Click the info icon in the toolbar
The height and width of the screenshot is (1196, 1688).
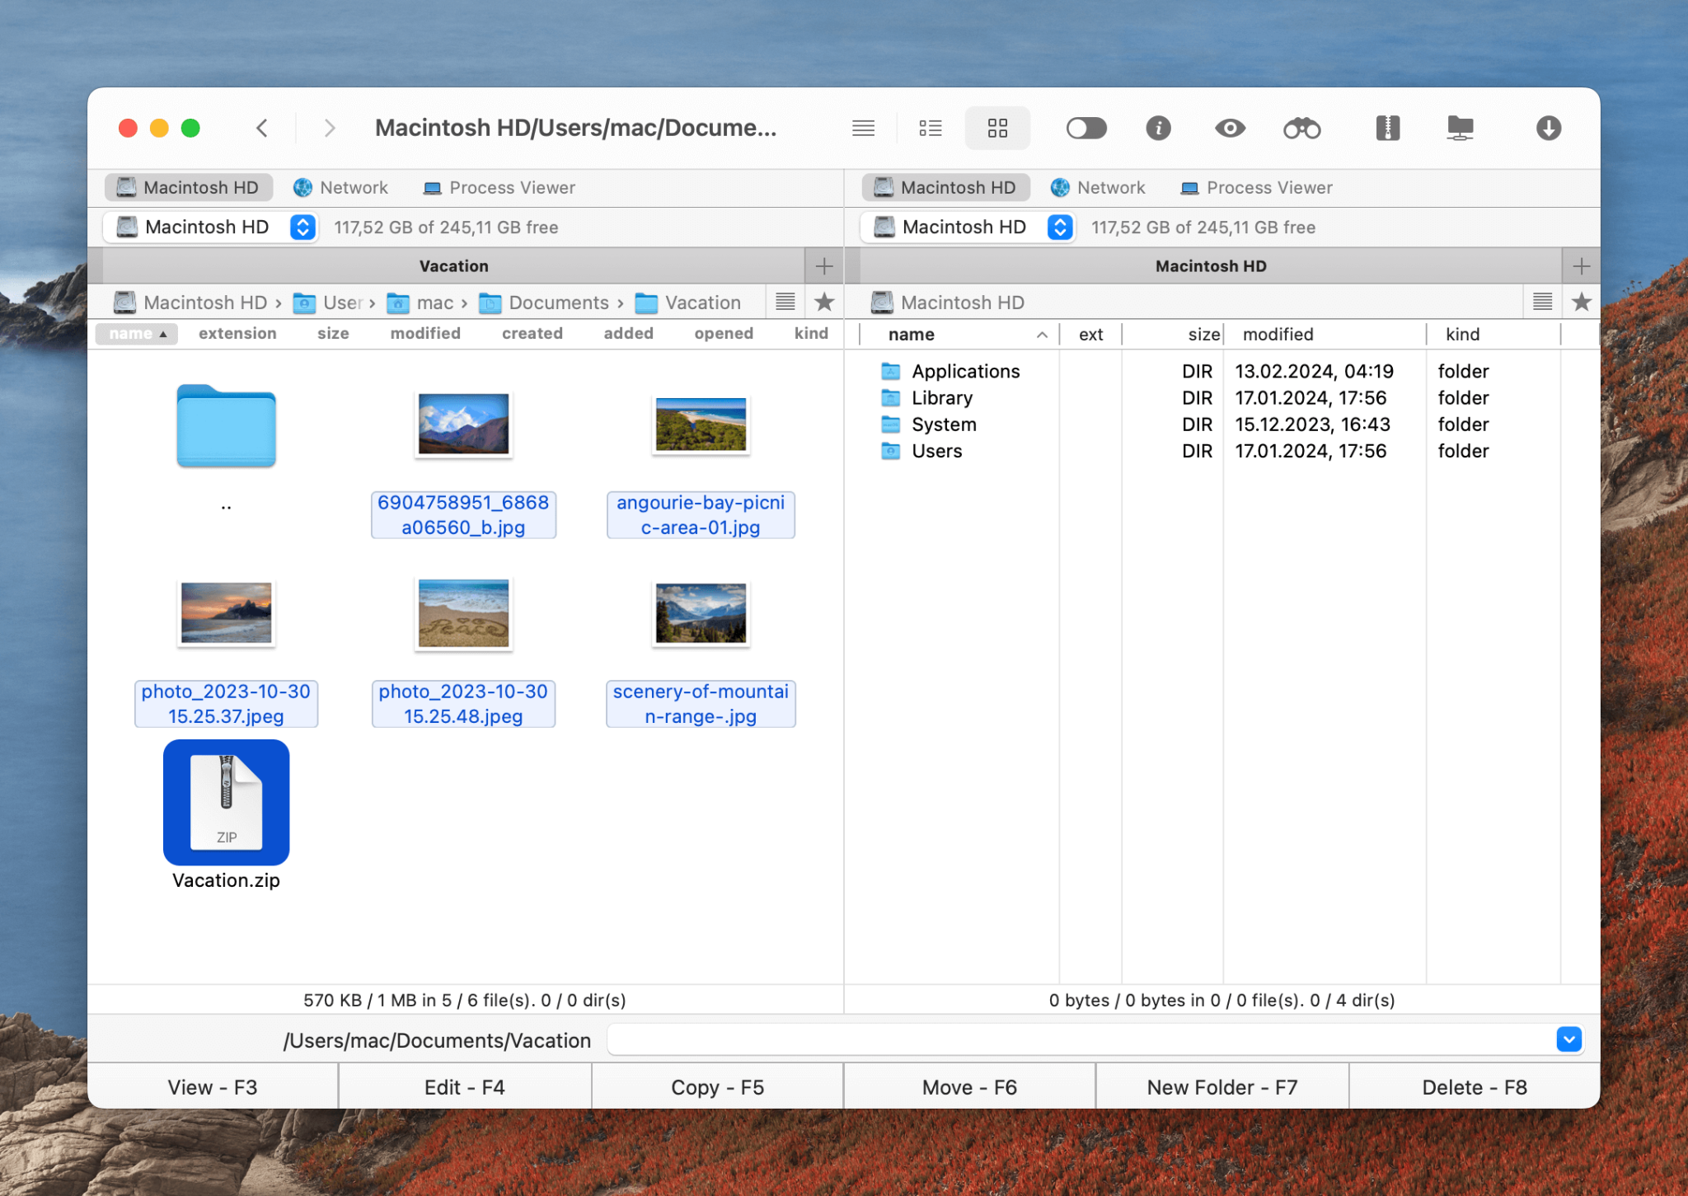[x=1157, y=128]
